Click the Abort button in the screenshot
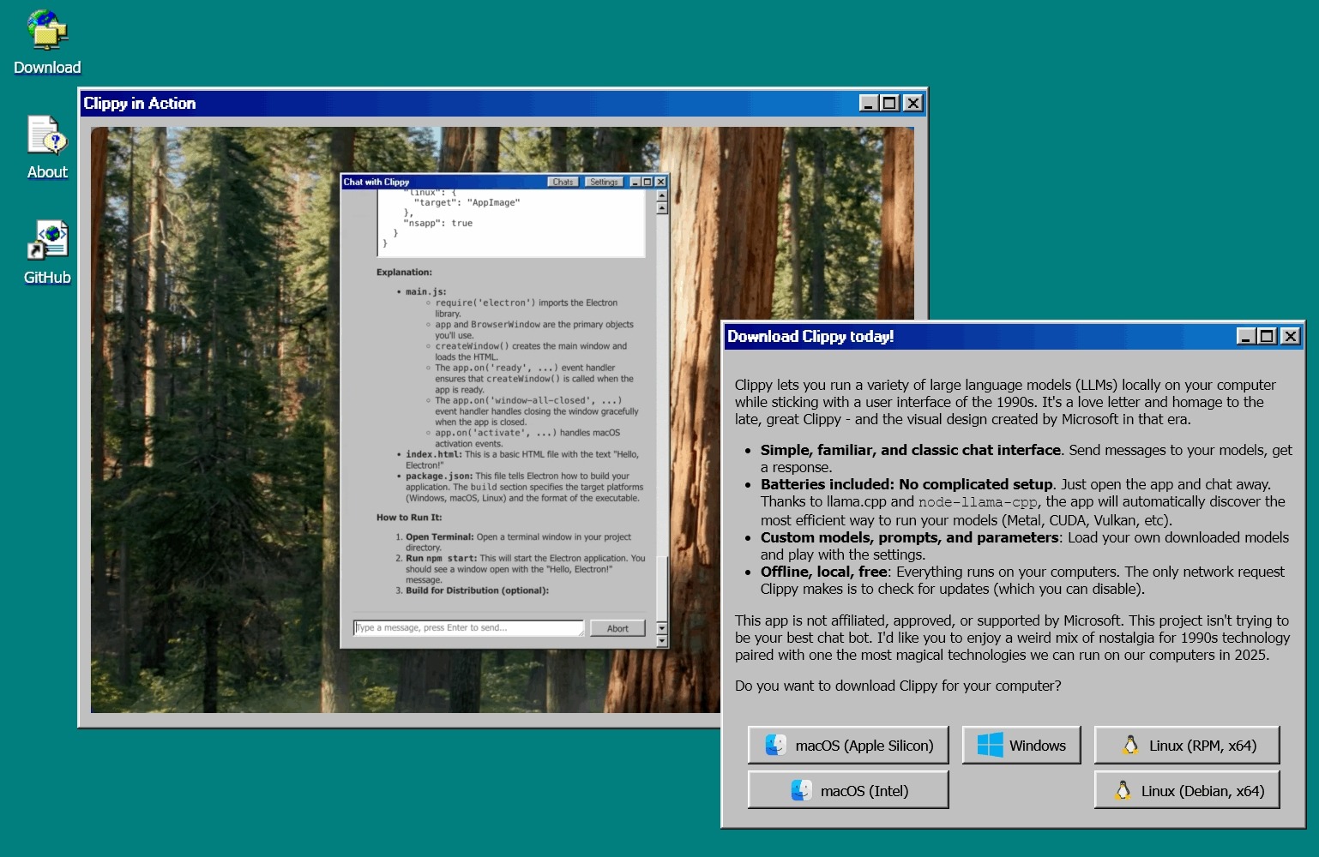Image resolution: width=1319 pixels, height=857 pixels. [617, 628]
